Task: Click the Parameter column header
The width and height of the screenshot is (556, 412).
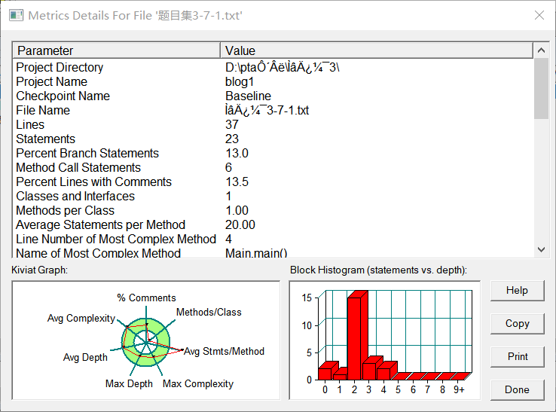Action: click(x=116, y=50)
